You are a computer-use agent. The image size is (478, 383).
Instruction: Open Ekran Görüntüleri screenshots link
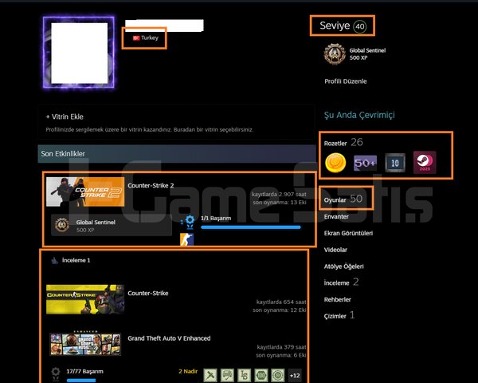pyautogui.click(x=348, y=233)
